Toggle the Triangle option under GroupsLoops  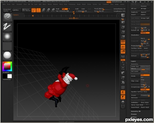pos(145,89)
